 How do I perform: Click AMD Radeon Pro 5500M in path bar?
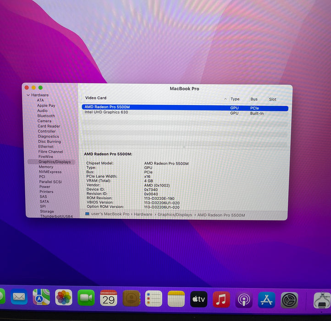(x=221, y=215)
